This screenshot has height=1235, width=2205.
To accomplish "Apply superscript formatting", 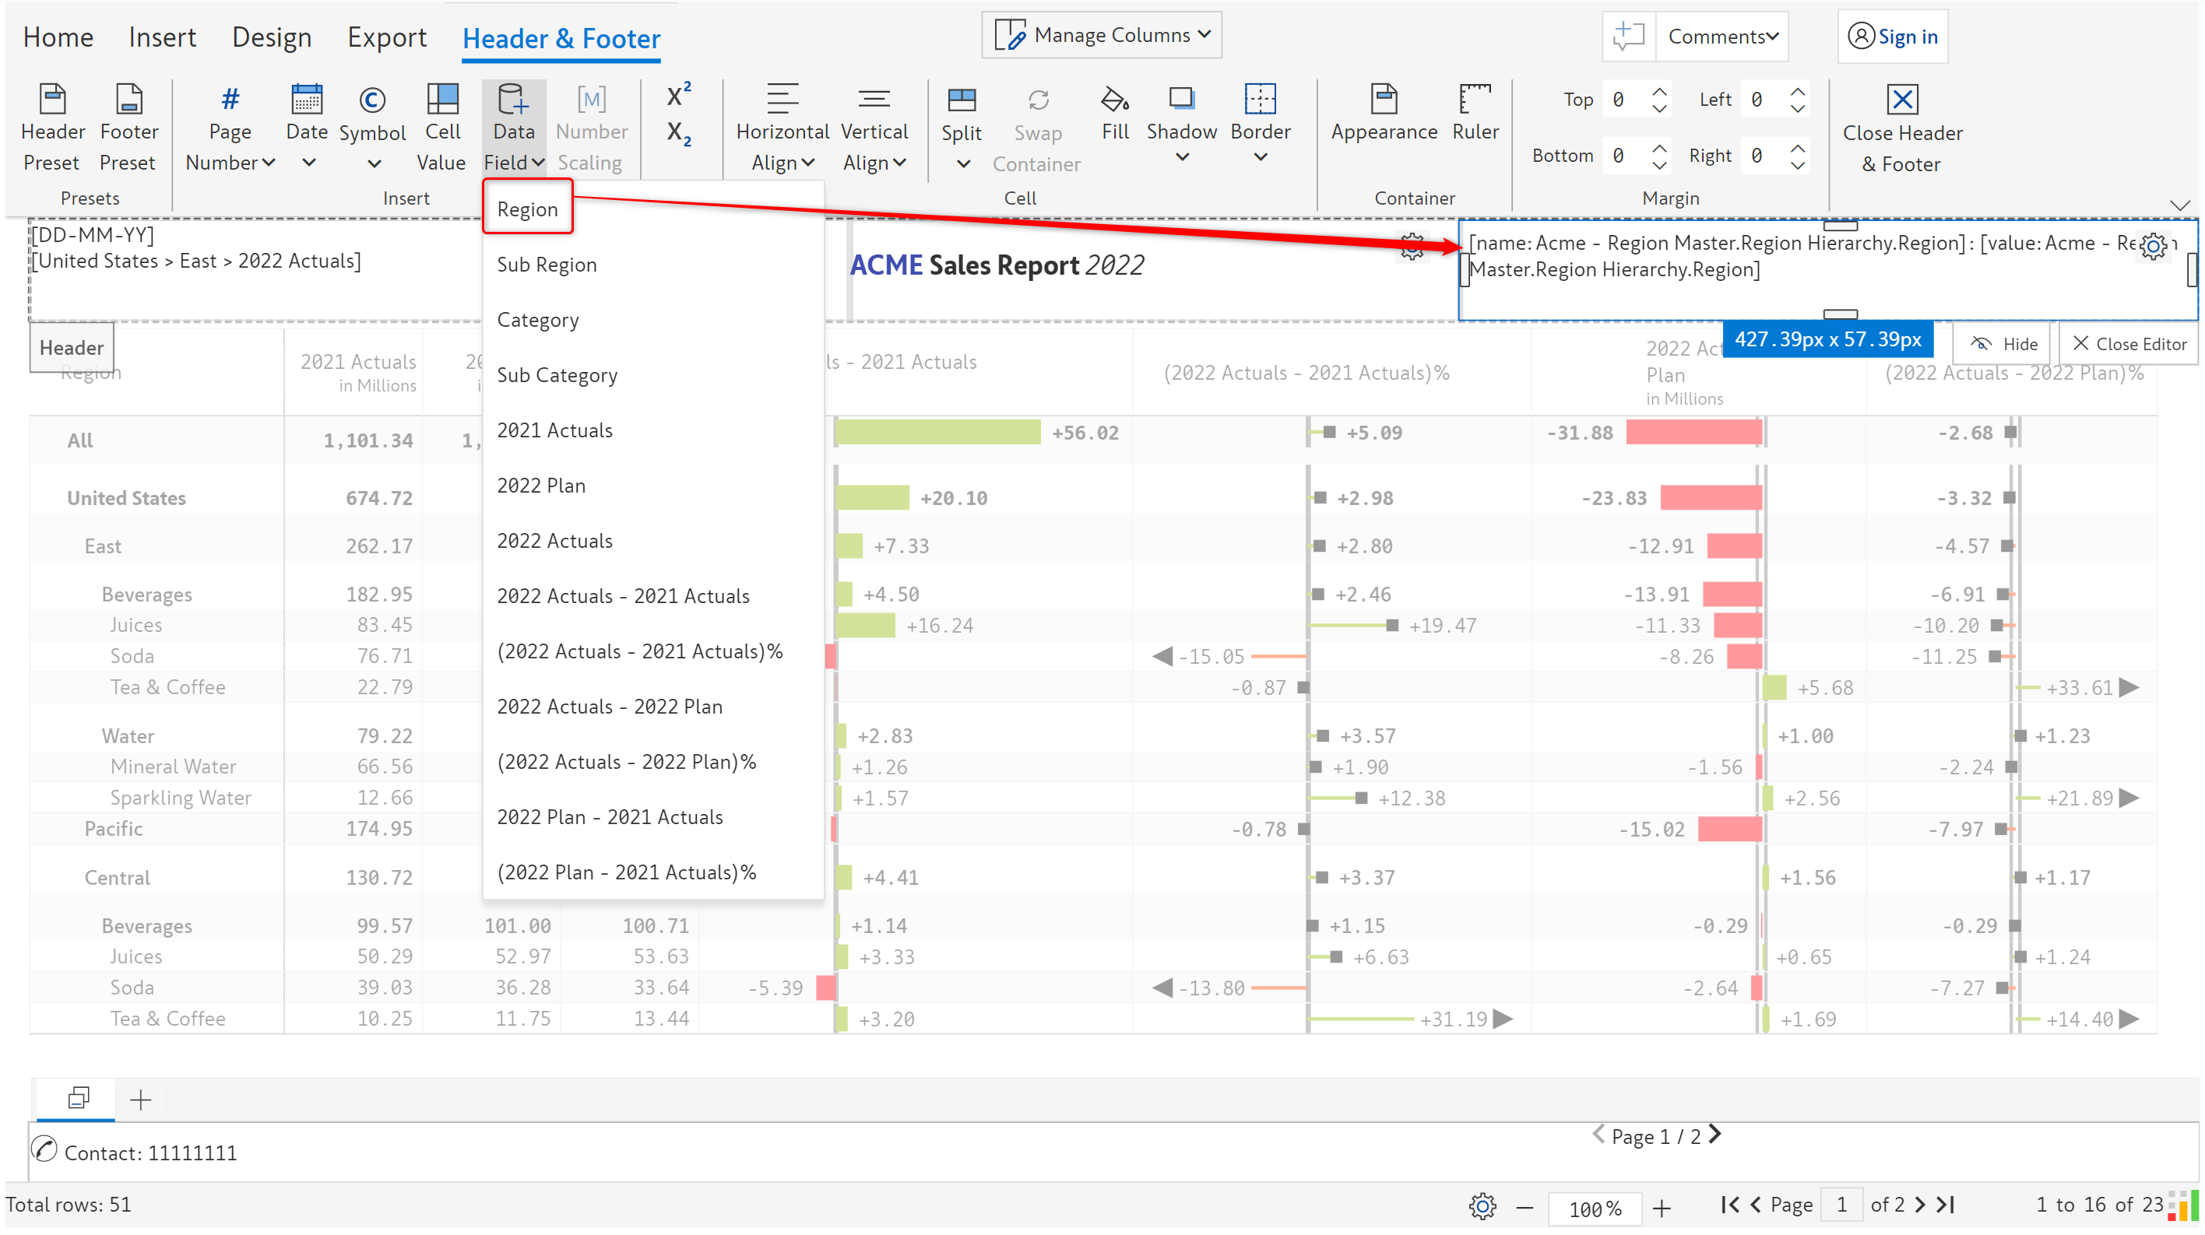I will (678, 96).
